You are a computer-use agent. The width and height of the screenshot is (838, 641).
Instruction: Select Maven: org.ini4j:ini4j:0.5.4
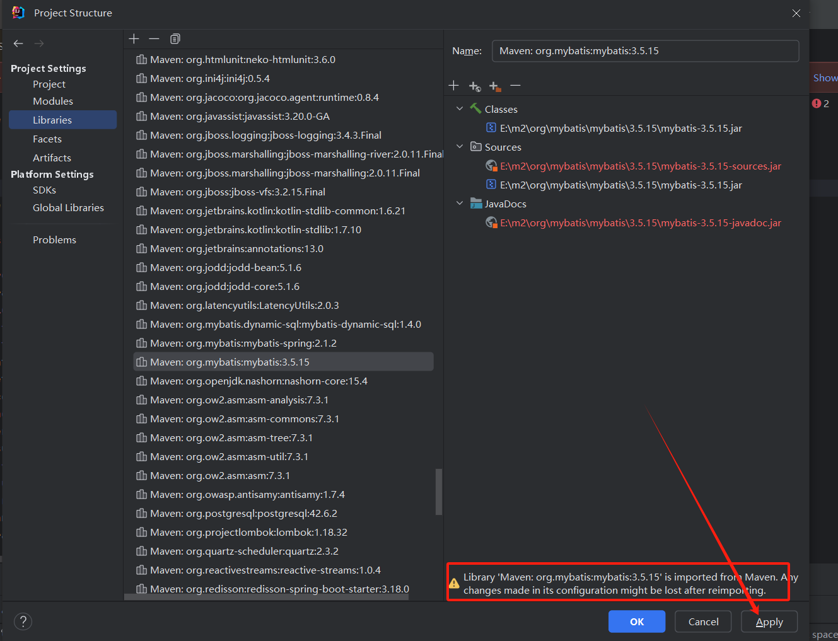click(x=210, y=79)
